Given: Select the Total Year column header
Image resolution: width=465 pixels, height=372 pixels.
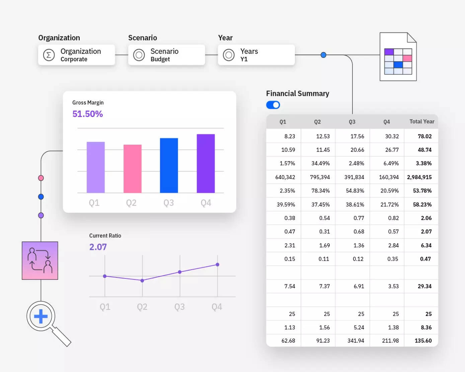Looking at the screenshot, I should pos(421,122).
